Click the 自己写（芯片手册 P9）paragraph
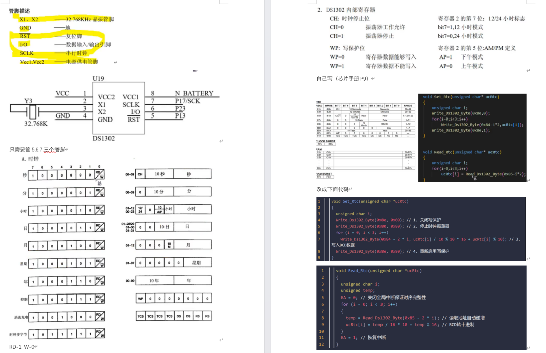Image resolution: width=546 pixels, height=353 pixels. click(342, 78)
